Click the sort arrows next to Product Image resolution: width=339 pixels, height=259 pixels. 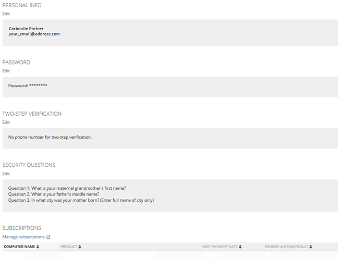pos(80,246)
